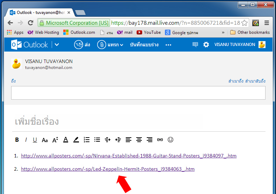Click the send (ส่ง) button
Viewport: 276px width, 194px height.
pos(82,45)
